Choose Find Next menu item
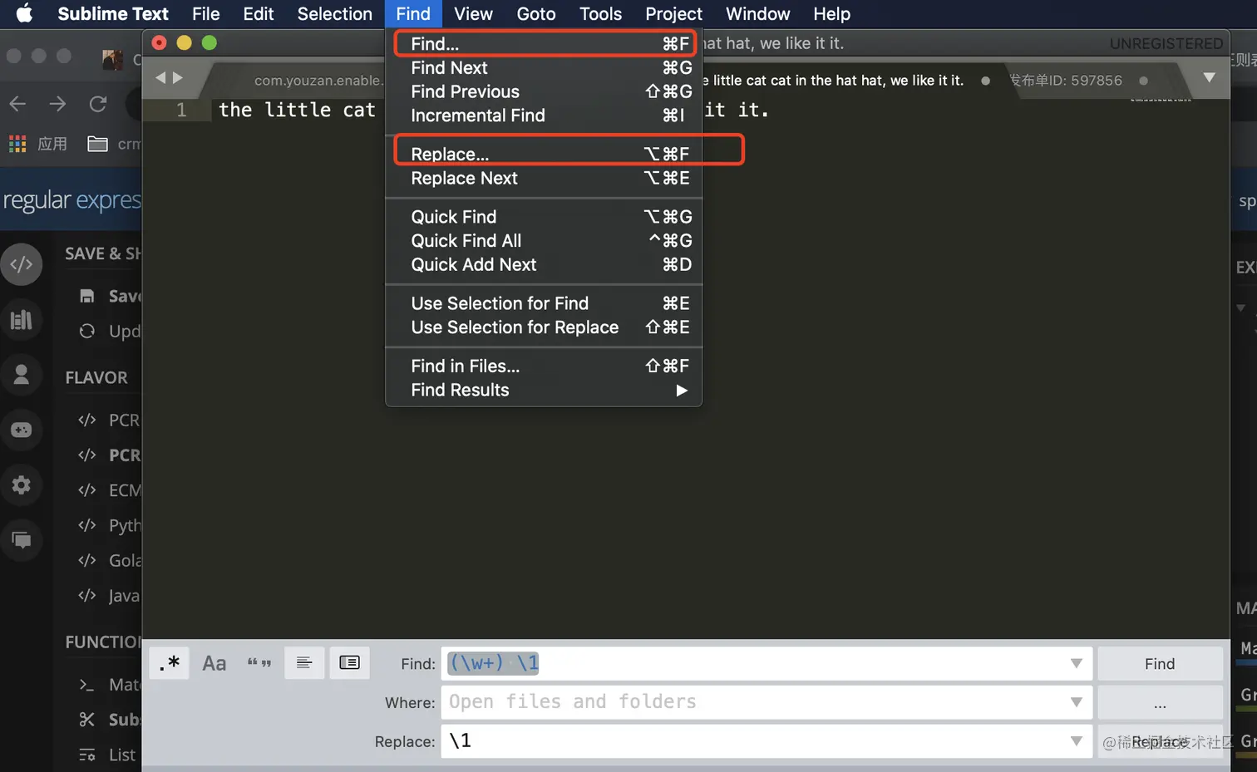1257x772 pixels. 544,67
